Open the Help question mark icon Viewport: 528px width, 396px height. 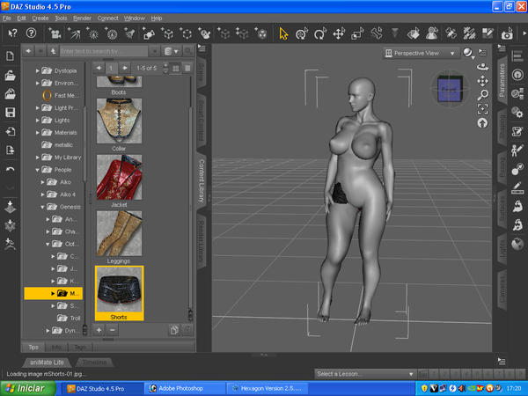(x=31, y=33)
